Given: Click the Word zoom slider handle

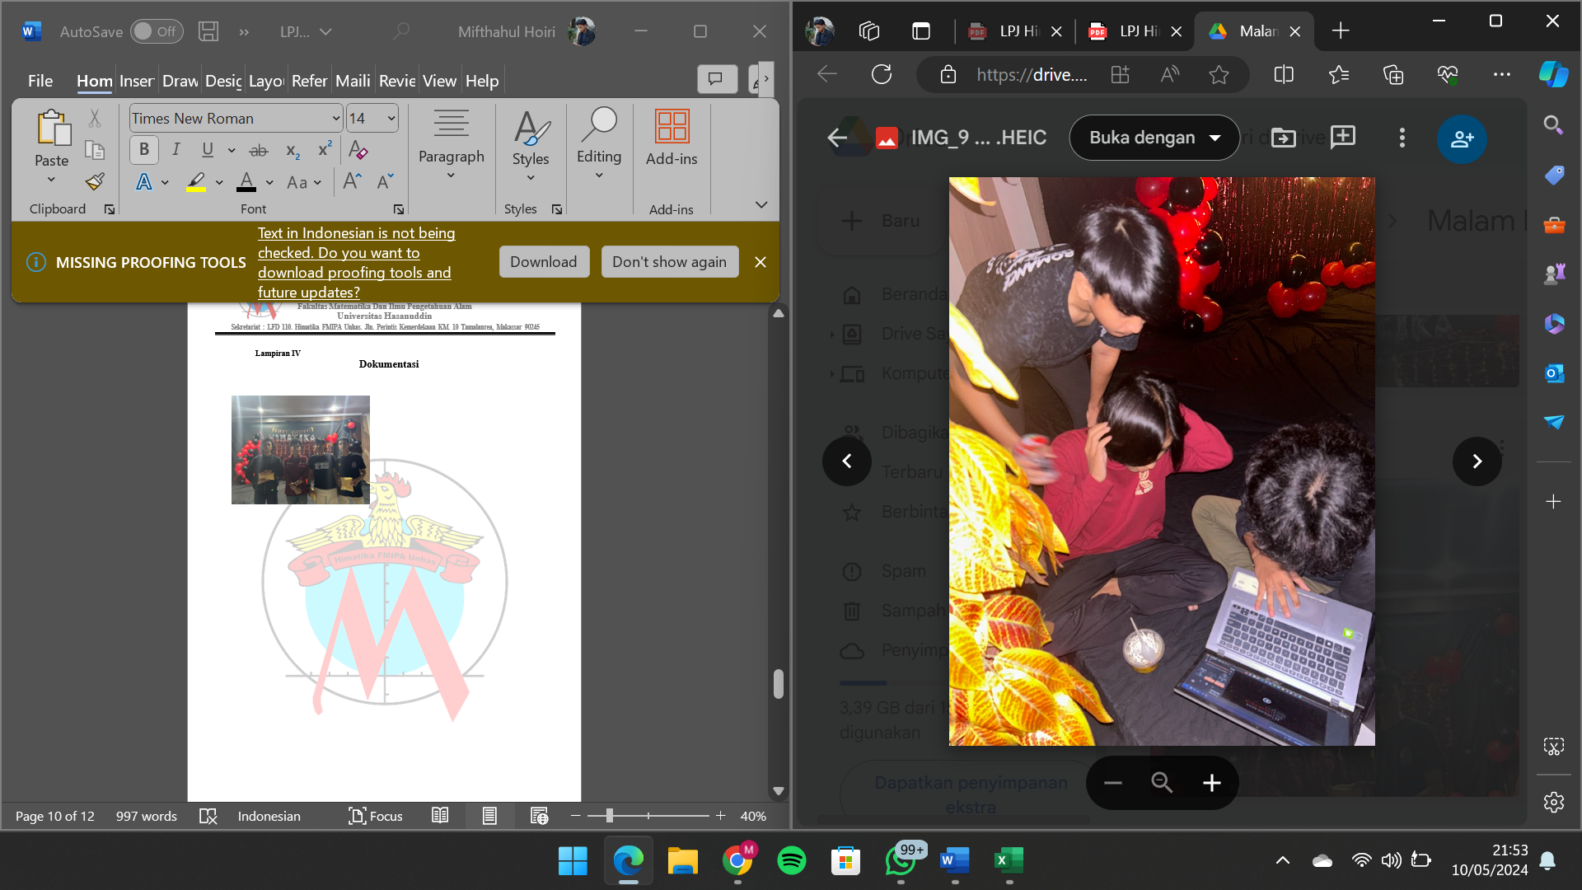Looking at the screenshot, I should click(609, 816).
